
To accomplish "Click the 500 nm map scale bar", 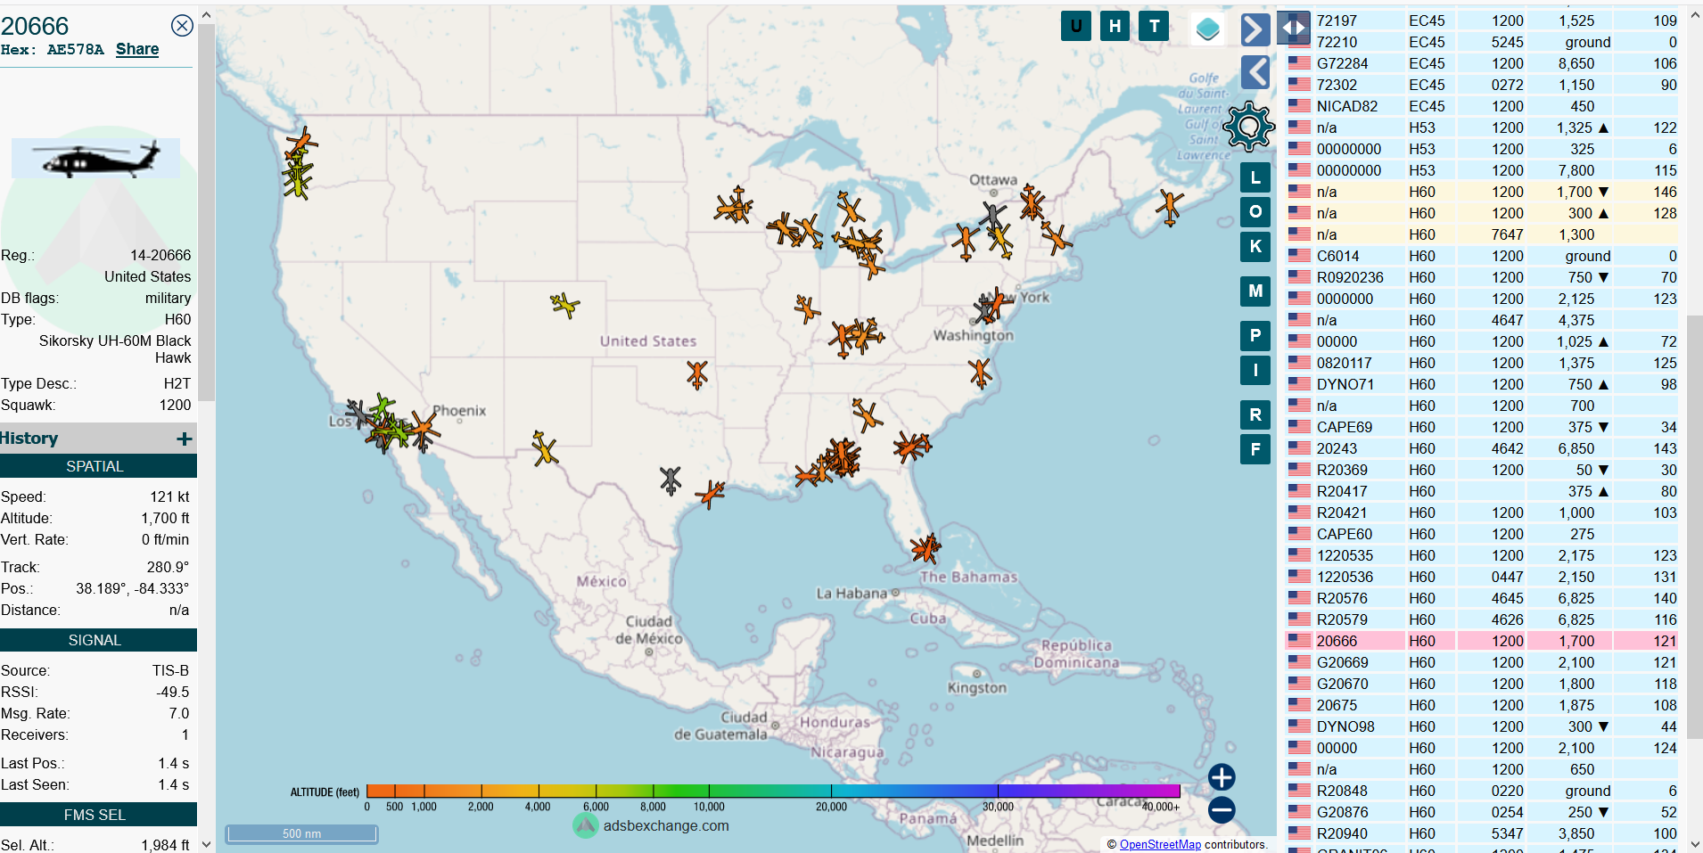I will point(301,833).
